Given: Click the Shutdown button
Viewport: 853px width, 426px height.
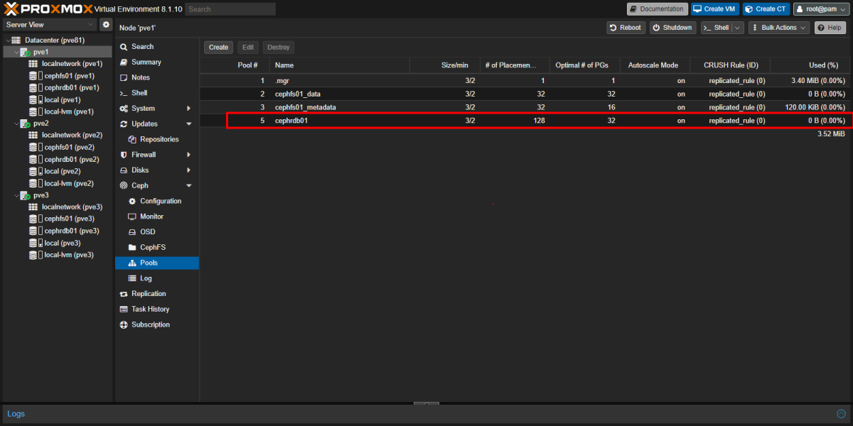Looking at the screenshot, I should click(672, 28).
